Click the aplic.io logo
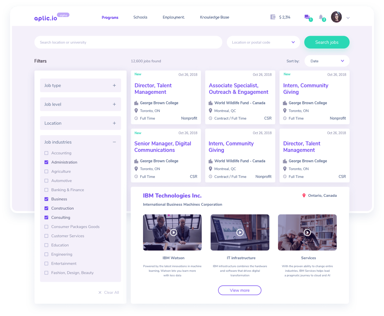This screenshot has height=316, width=384. point(46,18)
